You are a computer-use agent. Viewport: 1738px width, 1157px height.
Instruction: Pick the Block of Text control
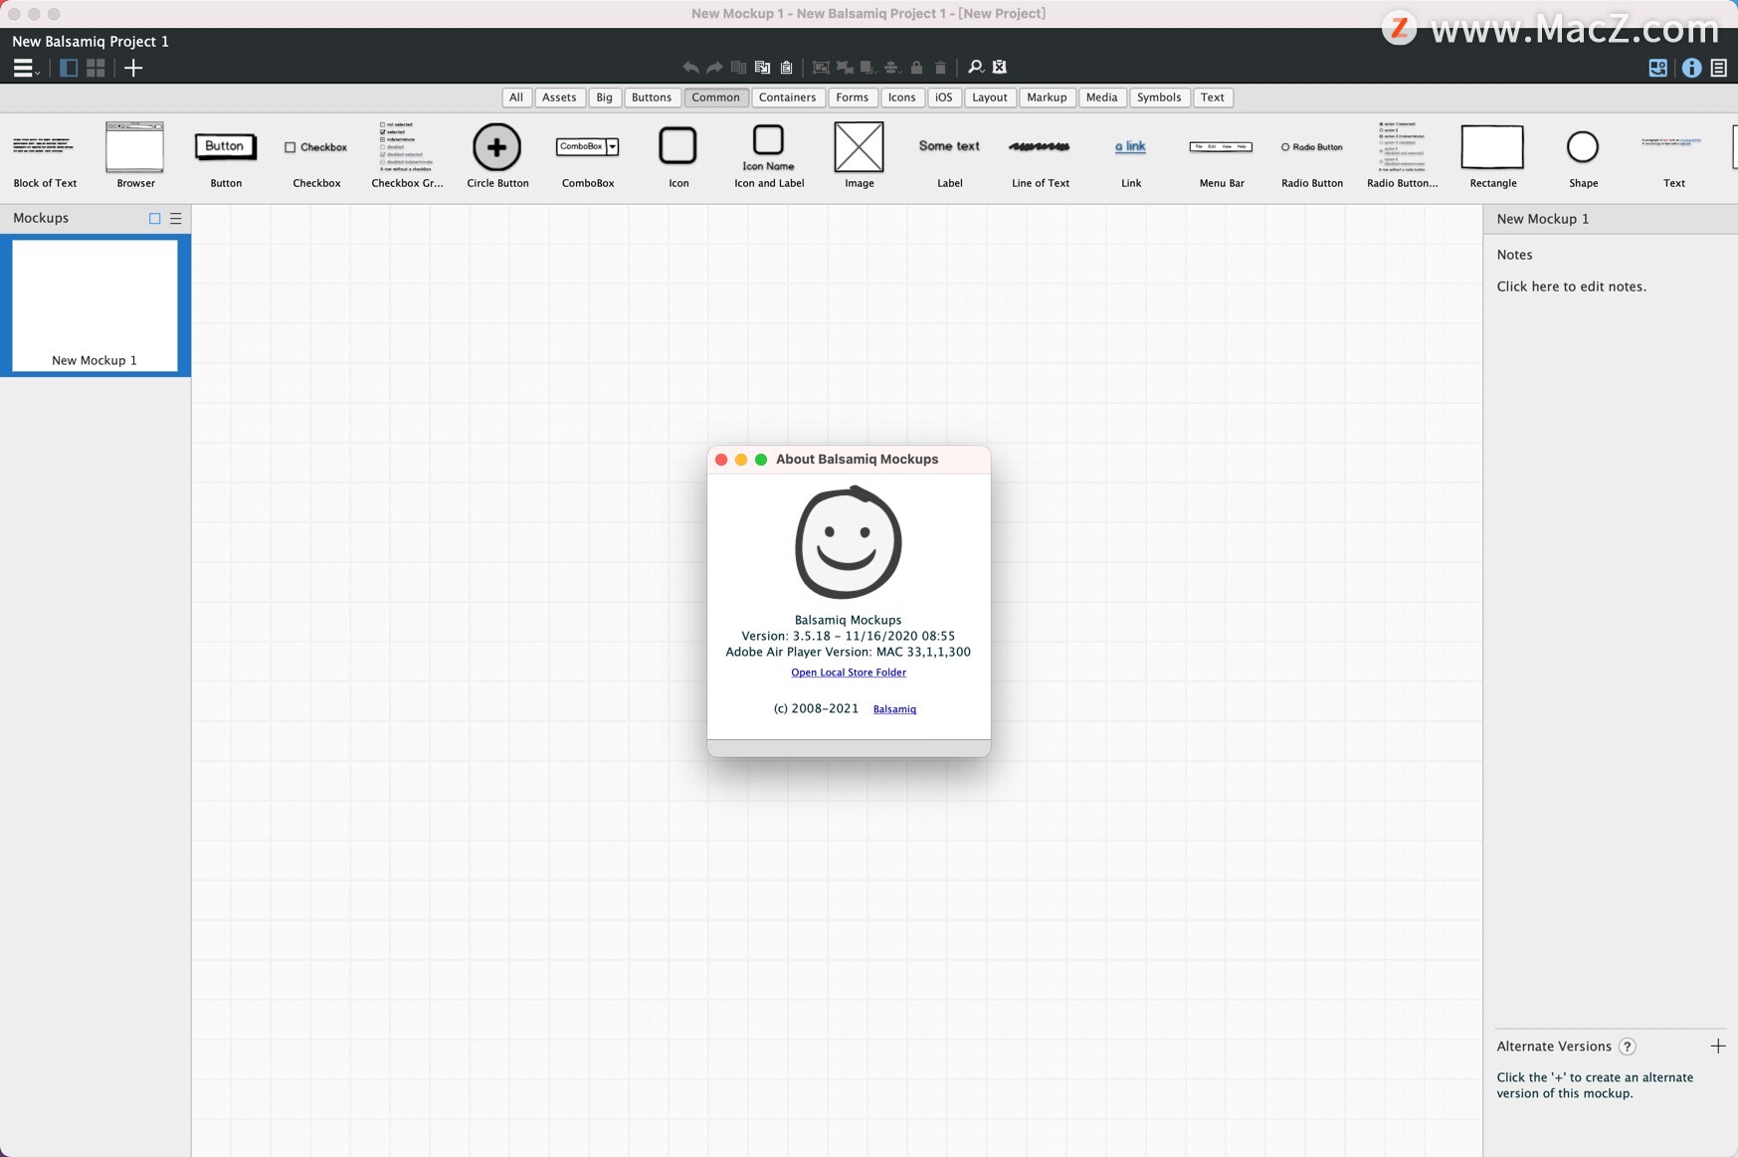click(45, 155)
